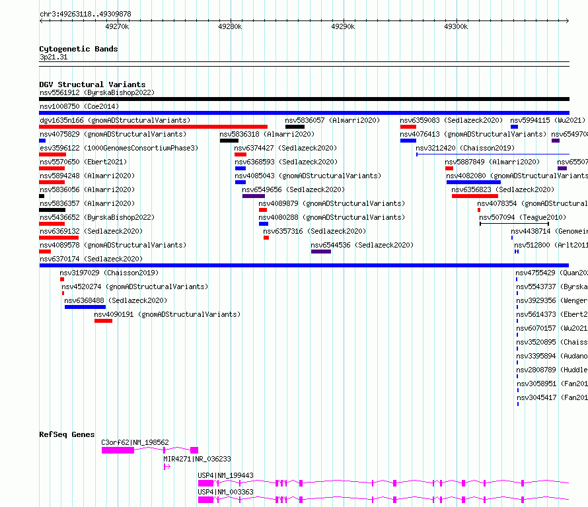Click the 49280k ruler tick label
Screen dimensions: 588x507
[231, 26]
